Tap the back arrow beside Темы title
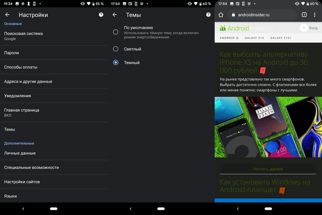The image size is (322, 215). pos(115,15)
